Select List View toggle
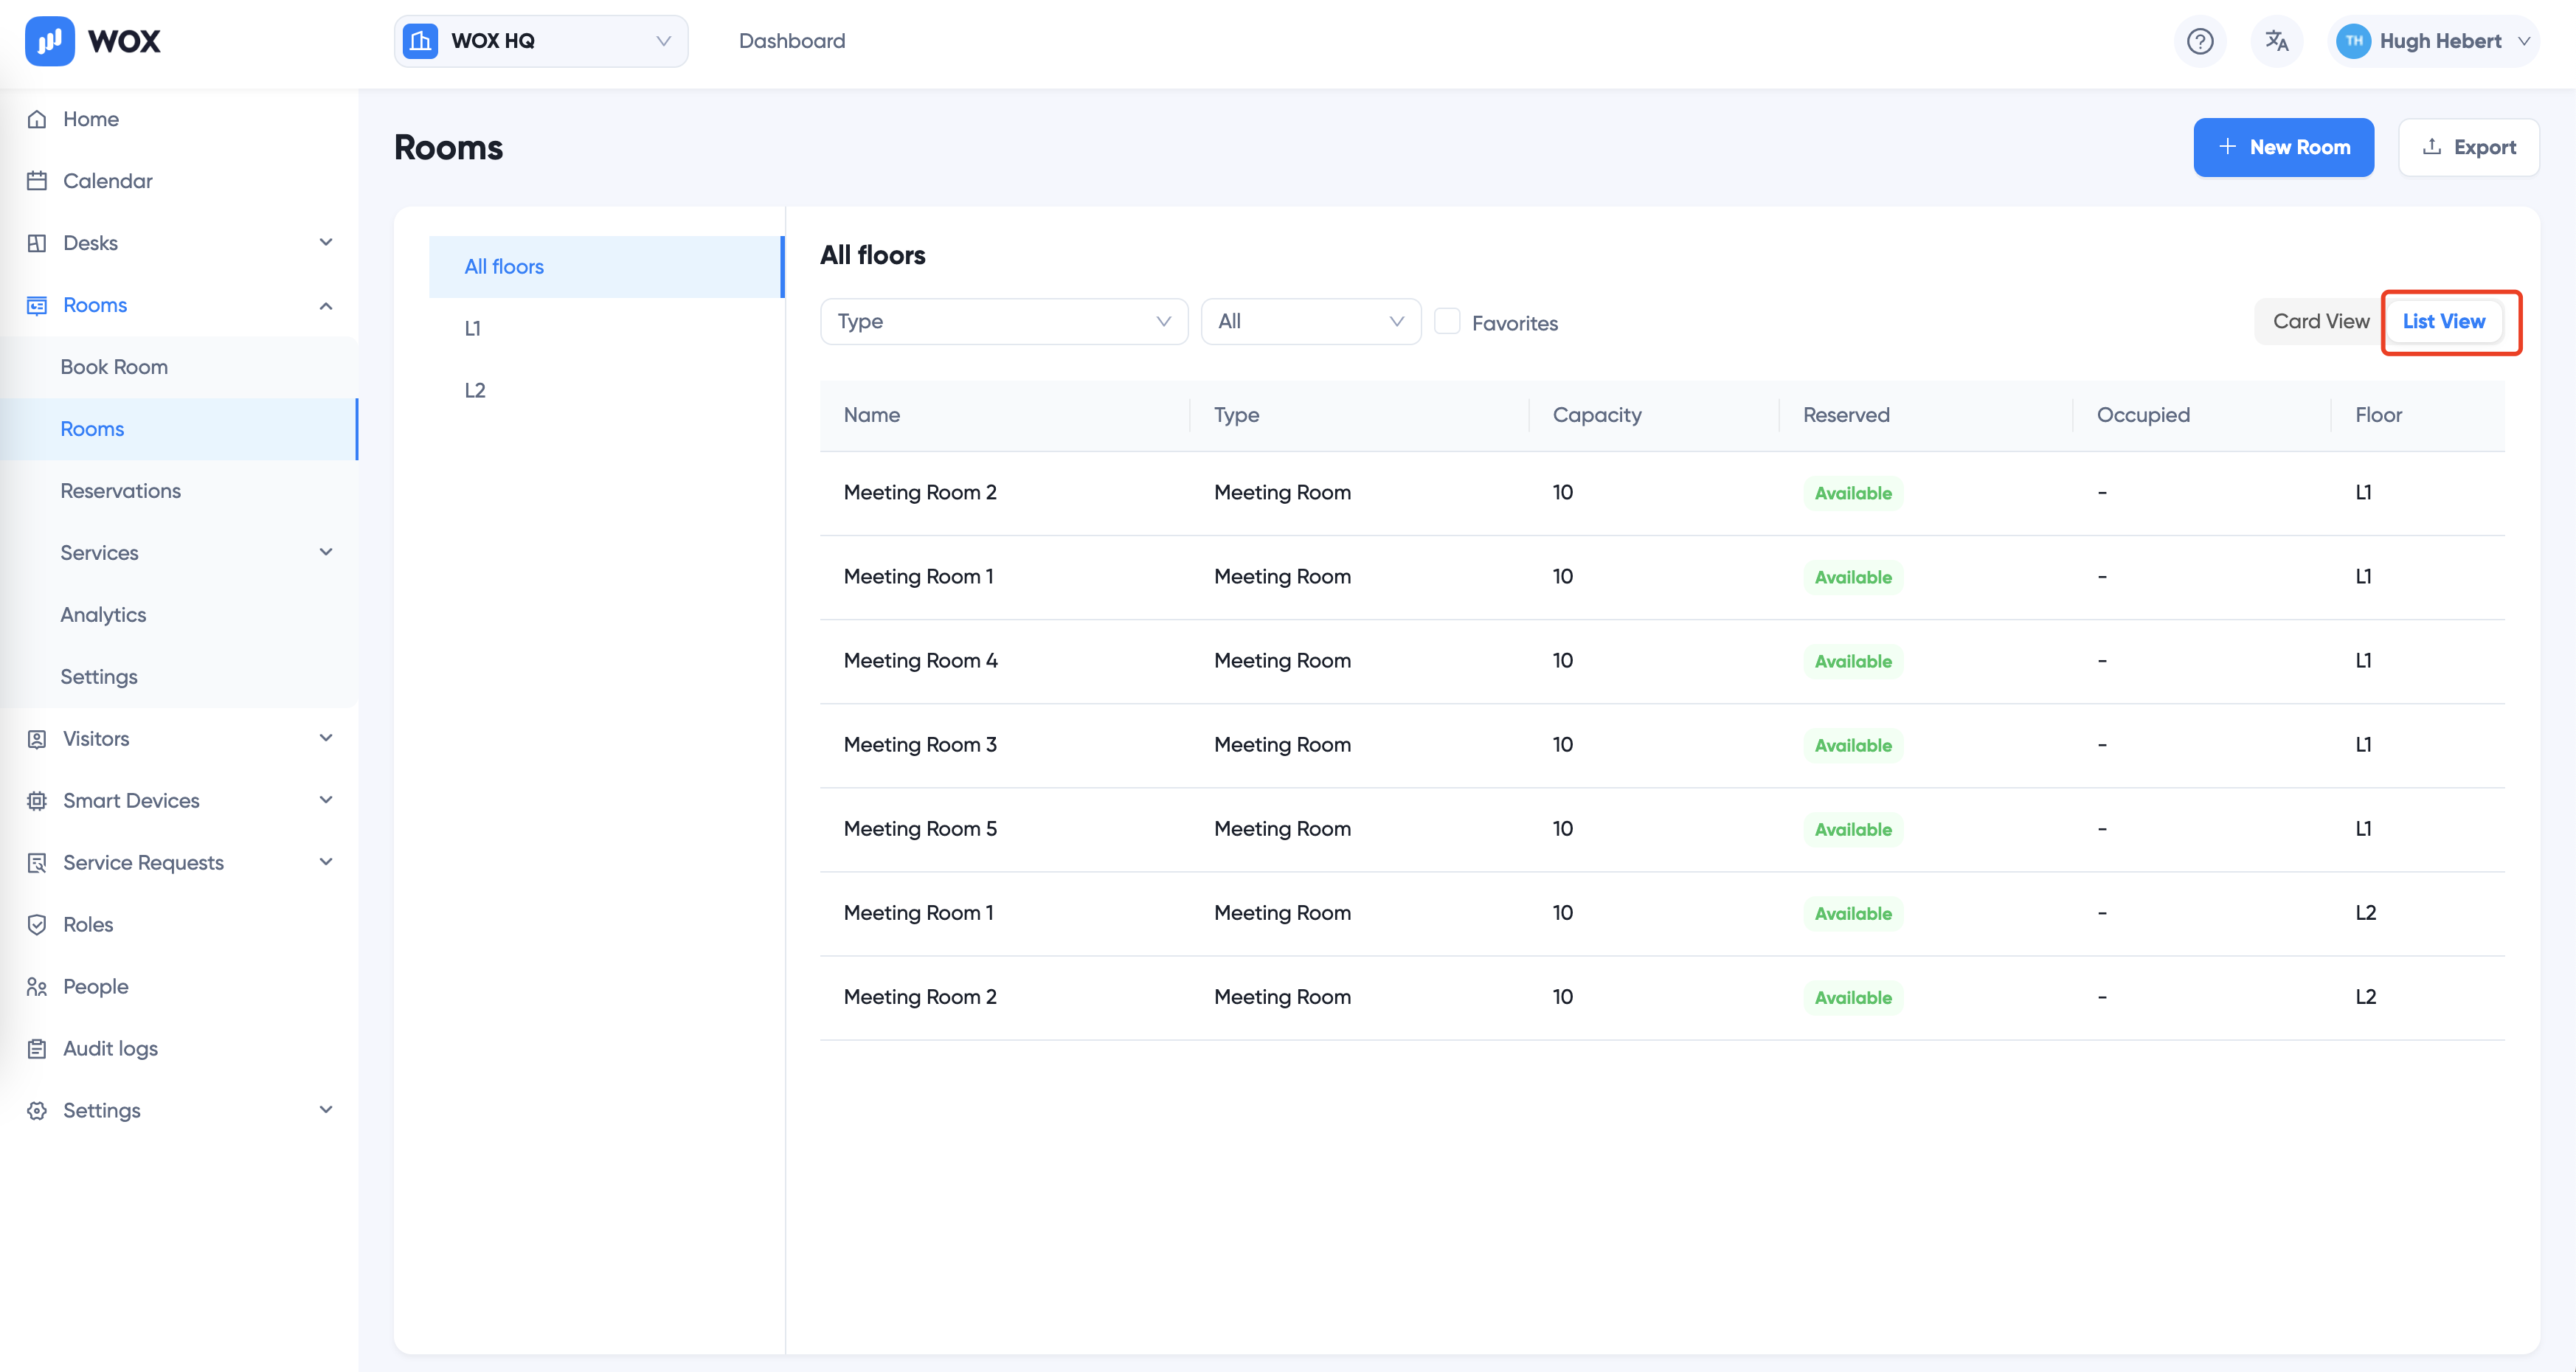 pos(2443,321)
